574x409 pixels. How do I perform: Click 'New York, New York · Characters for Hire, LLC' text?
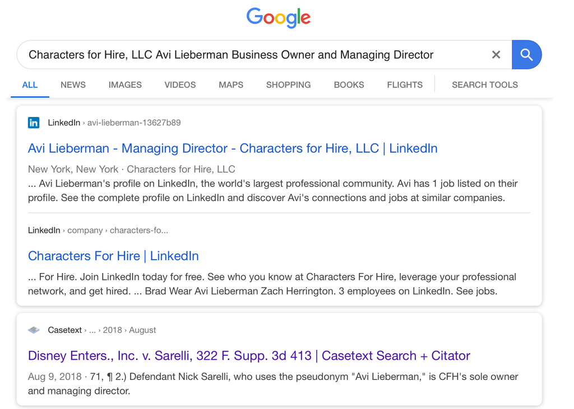tap(131, 169)
